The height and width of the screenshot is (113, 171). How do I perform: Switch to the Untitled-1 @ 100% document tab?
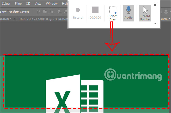[x=44, y=19]
